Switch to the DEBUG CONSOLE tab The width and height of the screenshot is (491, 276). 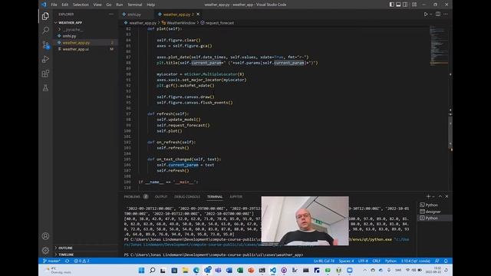187,196
